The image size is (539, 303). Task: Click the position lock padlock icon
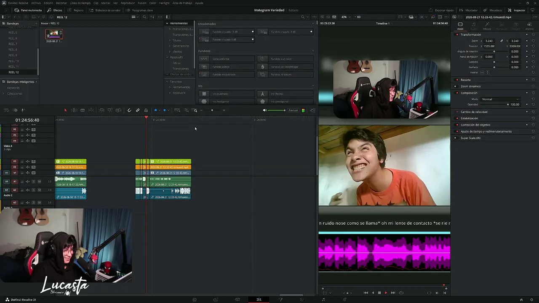[x=146, y=110]
